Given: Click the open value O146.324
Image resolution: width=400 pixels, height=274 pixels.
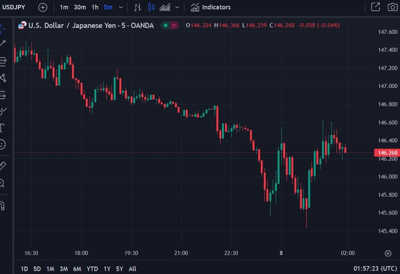Looking at the screenshot, I should click(199, 25).
